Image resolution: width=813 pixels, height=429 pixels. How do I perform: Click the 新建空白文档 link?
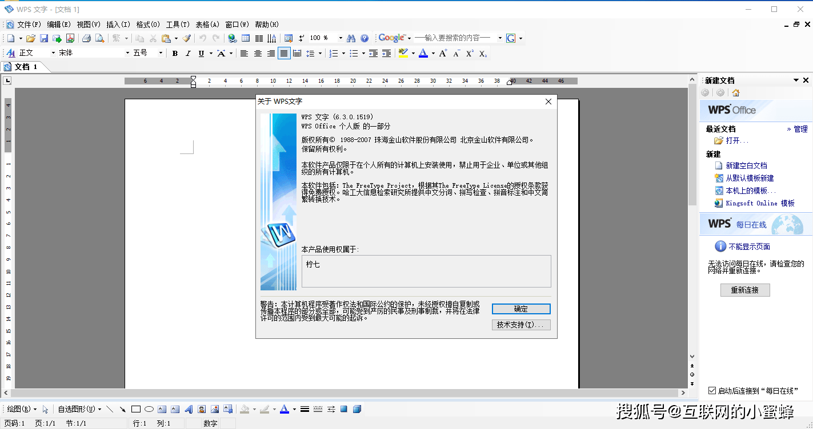(x=746, y=165)
